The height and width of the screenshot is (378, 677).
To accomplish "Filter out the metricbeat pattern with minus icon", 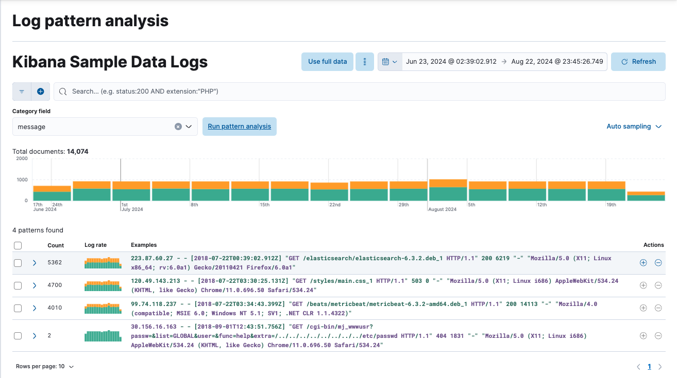I will (658, 308).
